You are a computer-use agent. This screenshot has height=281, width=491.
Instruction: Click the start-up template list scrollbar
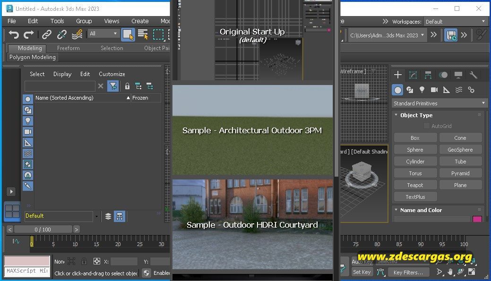tap(336, 88)
